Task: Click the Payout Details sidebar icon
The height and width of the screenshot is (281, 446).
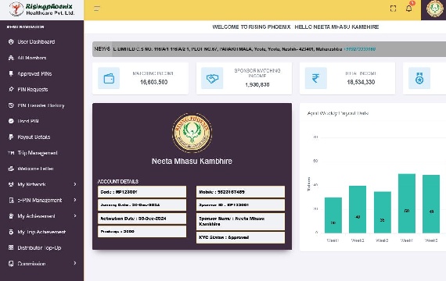Action: pos(11,137)
